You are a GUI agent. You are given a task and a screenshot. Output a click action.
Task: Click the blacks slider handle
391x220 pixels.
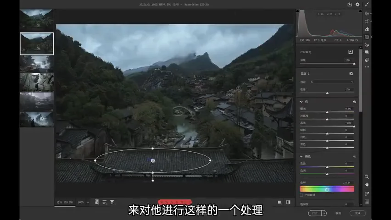327,148
